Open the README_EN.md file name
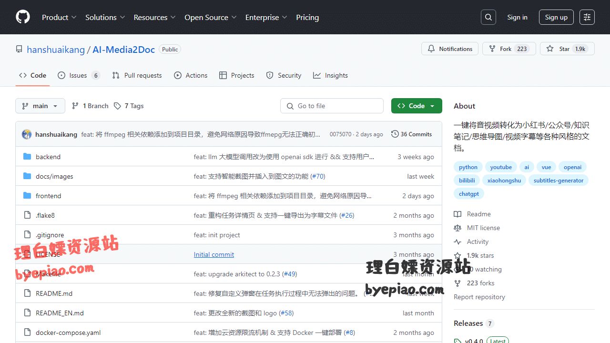Screen dimensions: 610x343 [60, 313]
